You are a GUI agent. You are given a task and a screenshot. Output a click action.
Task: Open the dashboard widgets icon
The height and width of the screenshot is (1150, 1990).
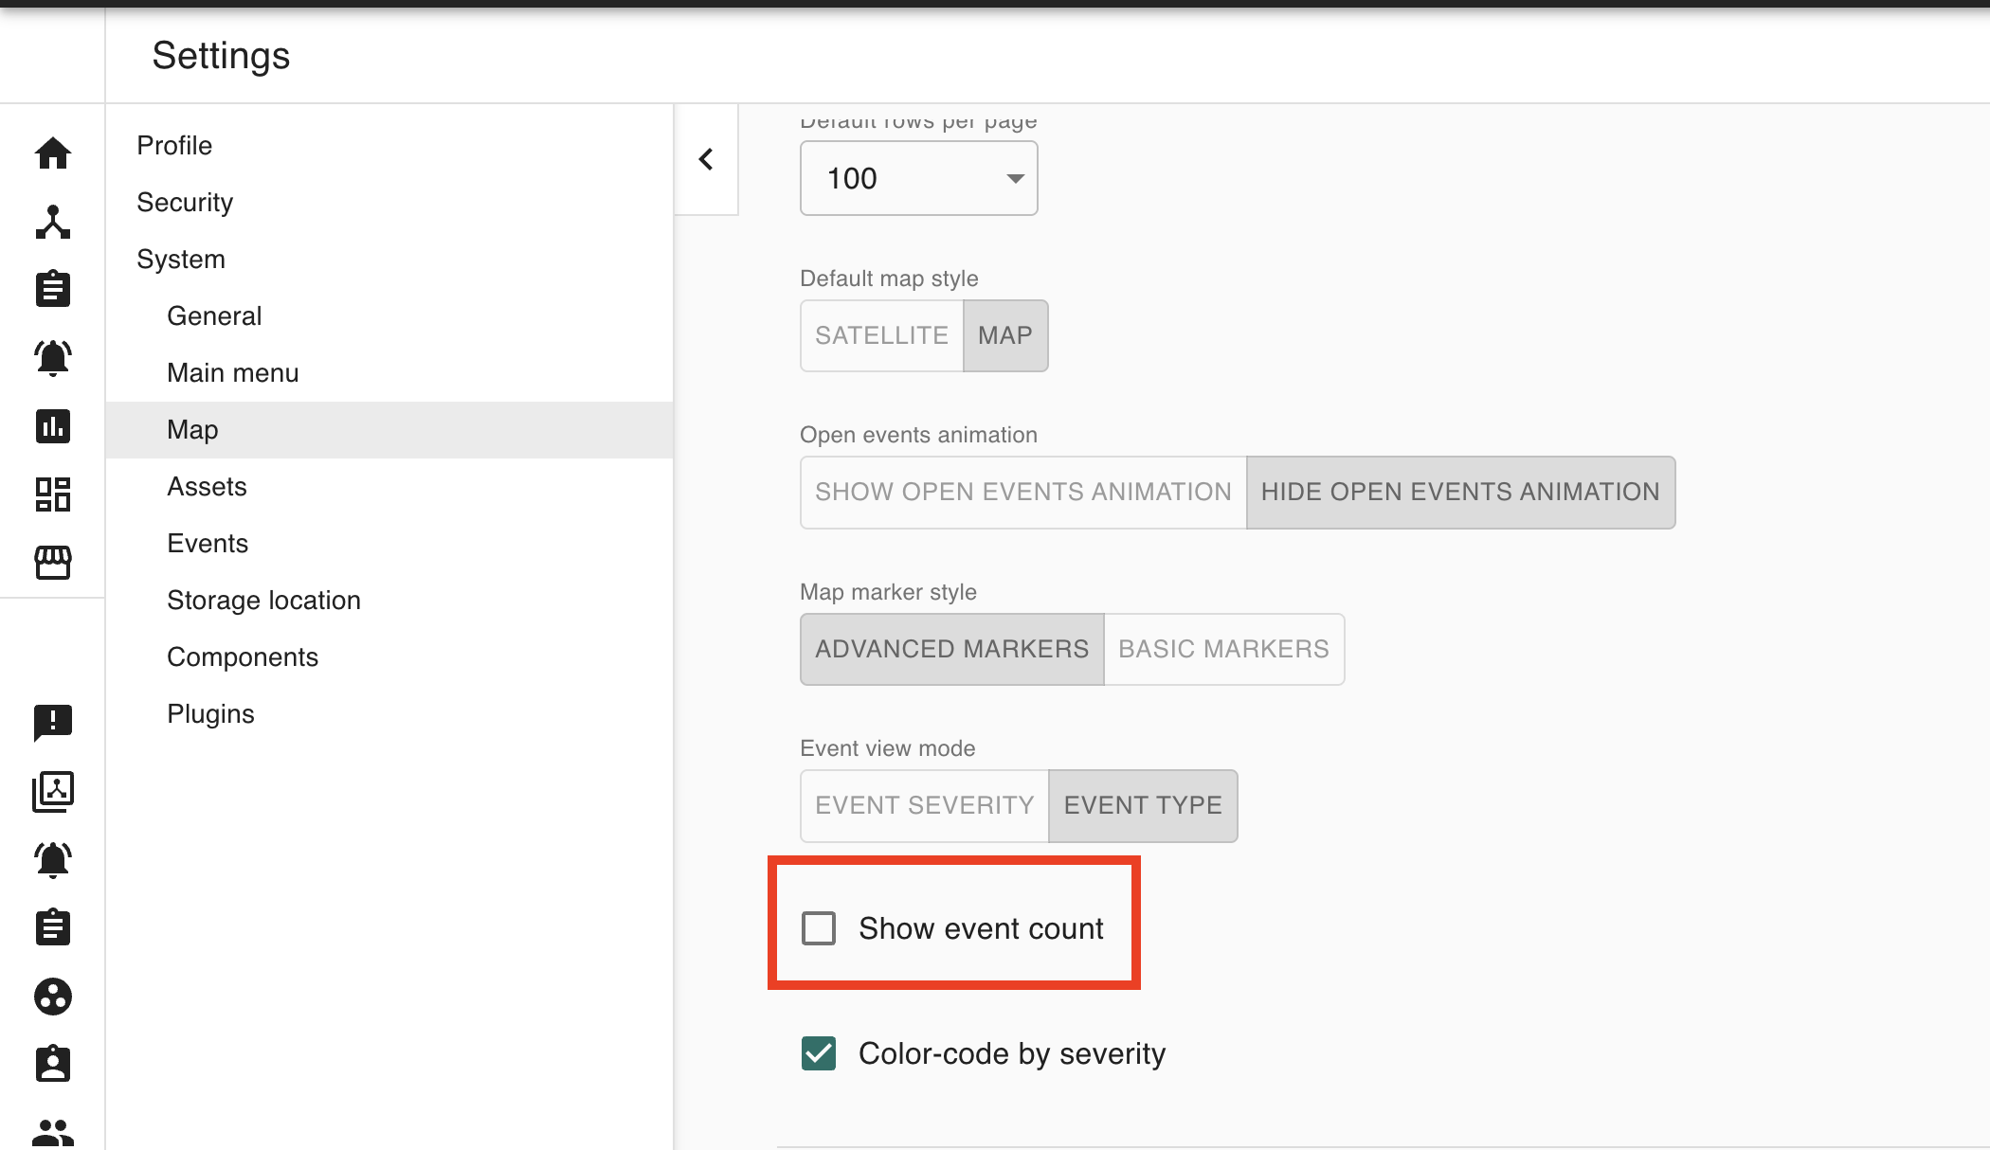pyautogui.click(x=53, y=494)
